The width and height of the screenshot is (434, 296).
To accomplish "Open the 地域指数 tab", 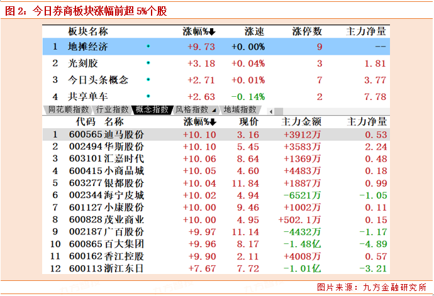I will click(x=240, y=110).
